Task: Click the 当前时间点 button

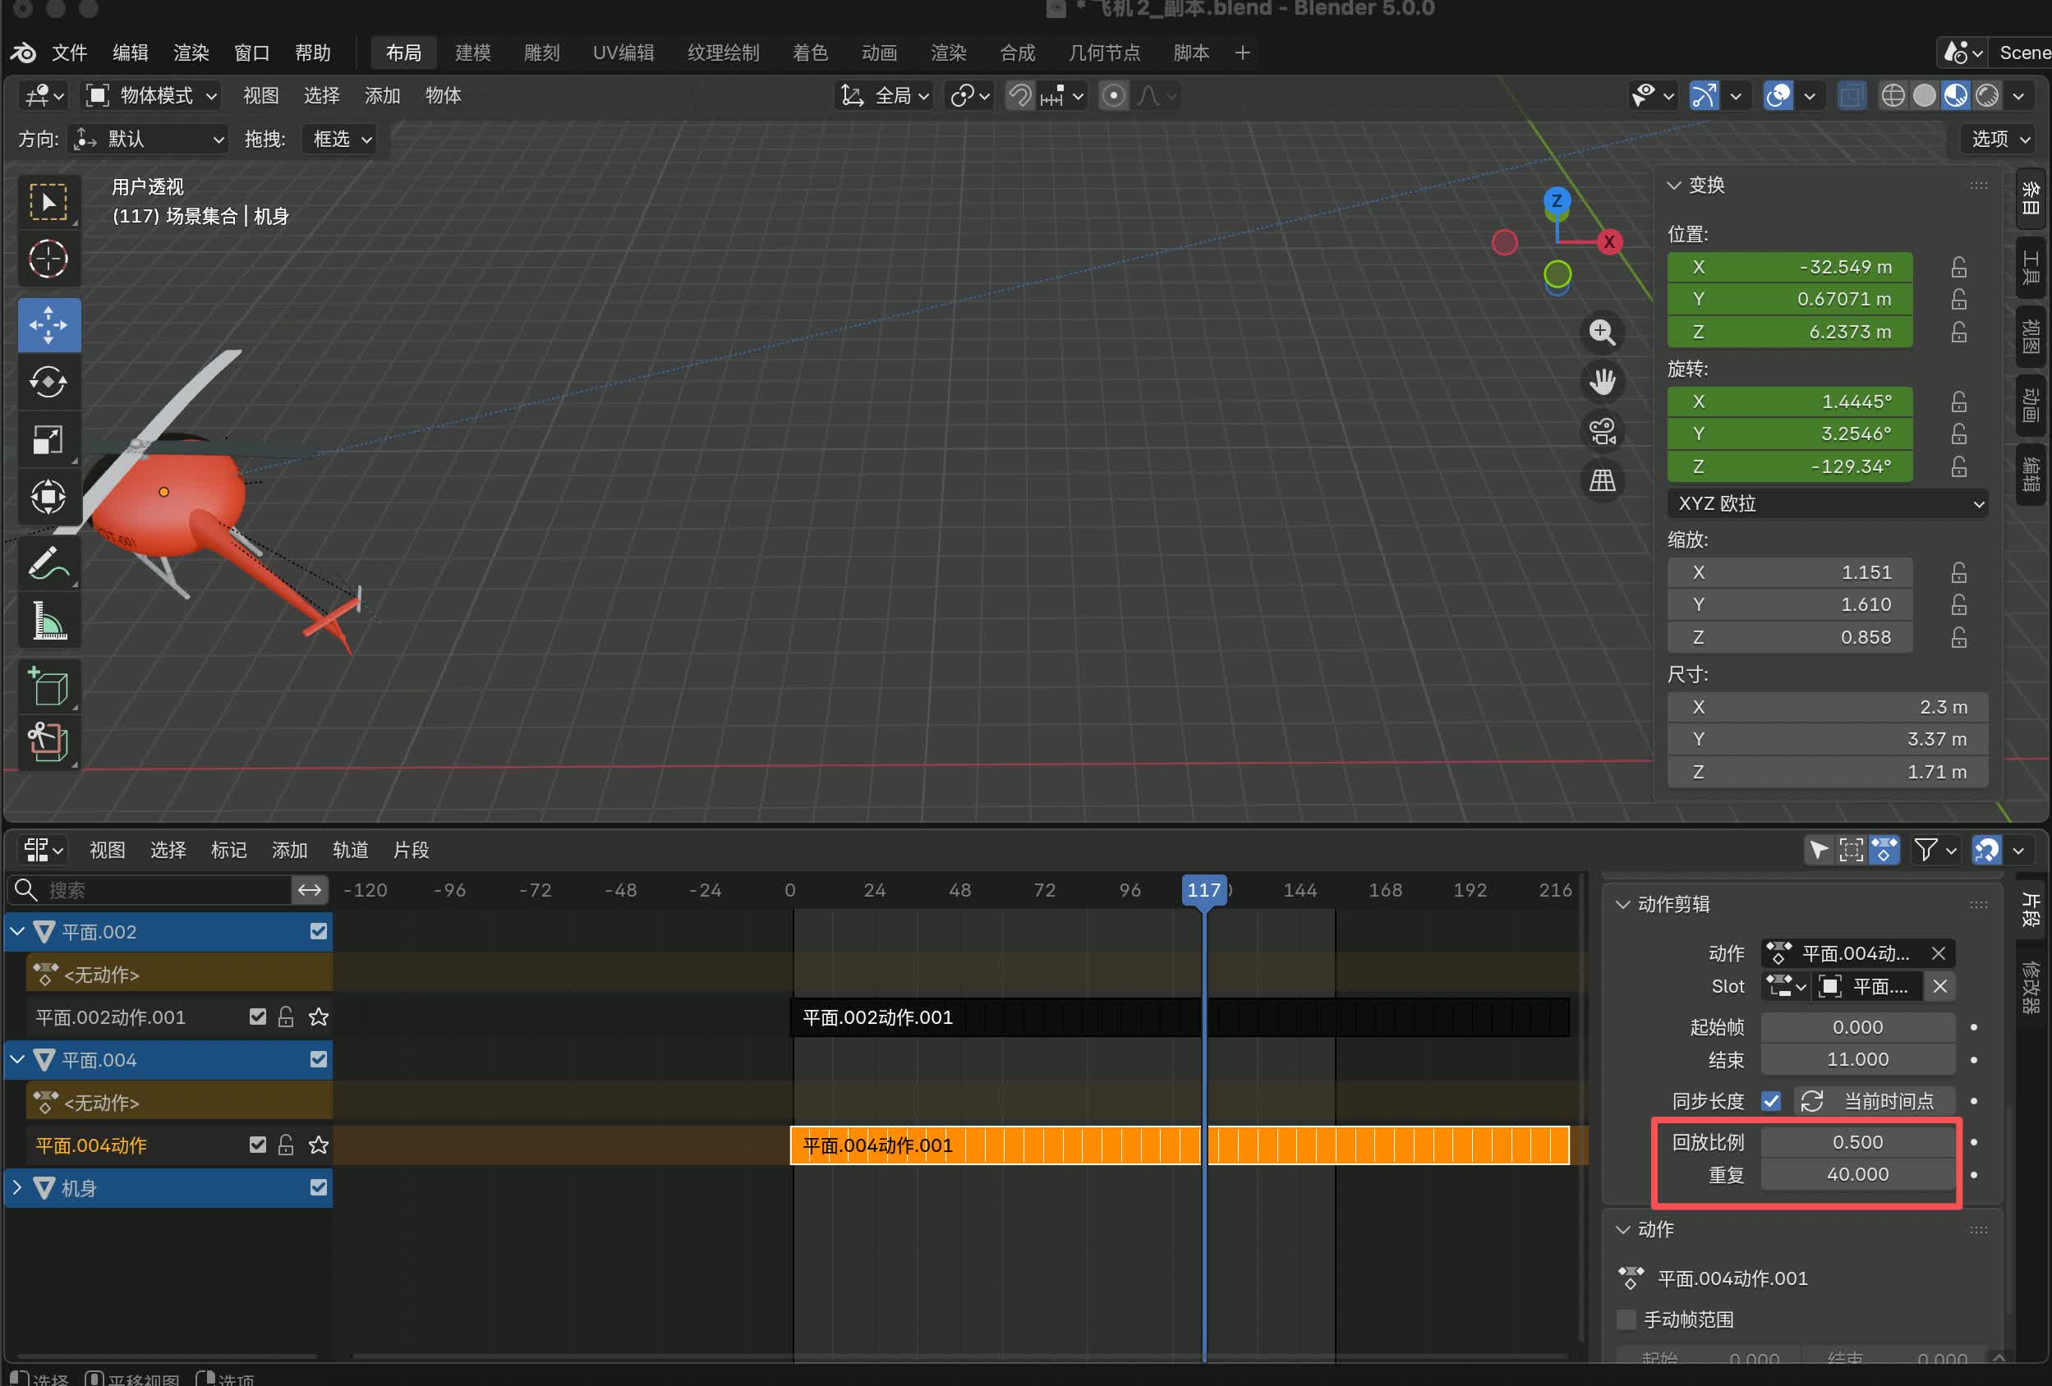Action: click(1875, 1101)
